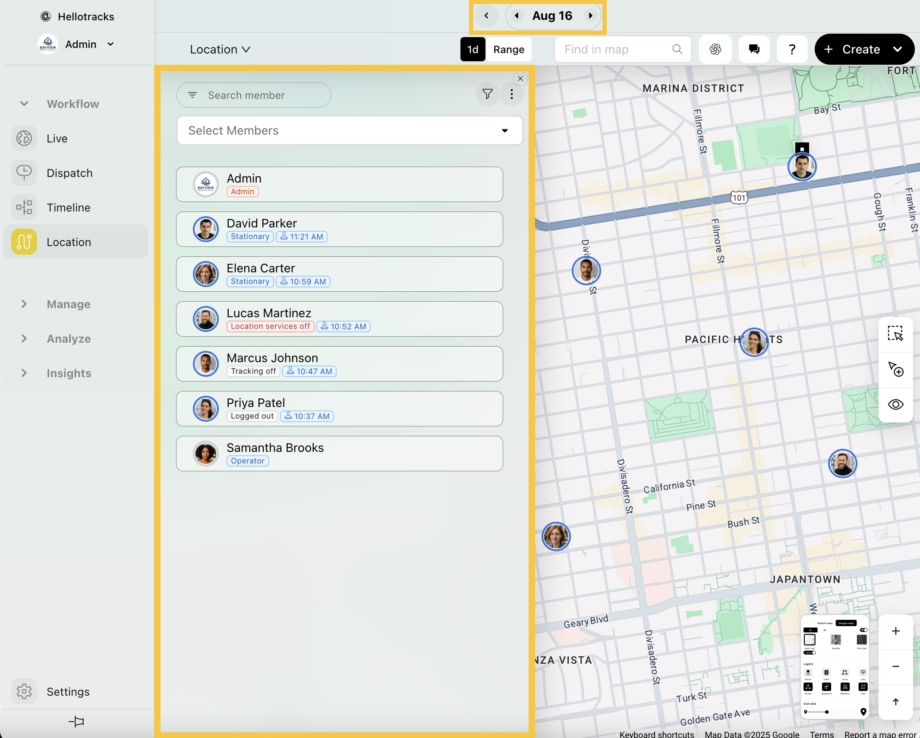Click the AI assistant icon button
This screenshot has height=738, width=920.
click(x=715, y=49)
